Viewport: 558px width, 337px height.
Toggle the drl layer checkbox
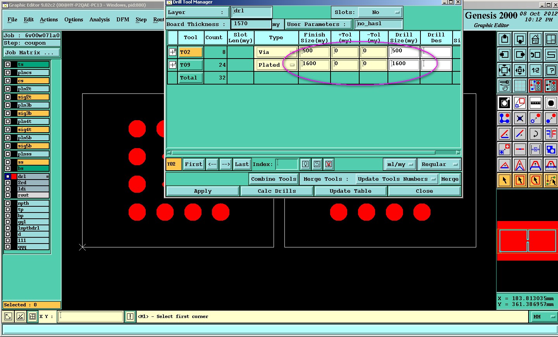click(x=8, y=176)
